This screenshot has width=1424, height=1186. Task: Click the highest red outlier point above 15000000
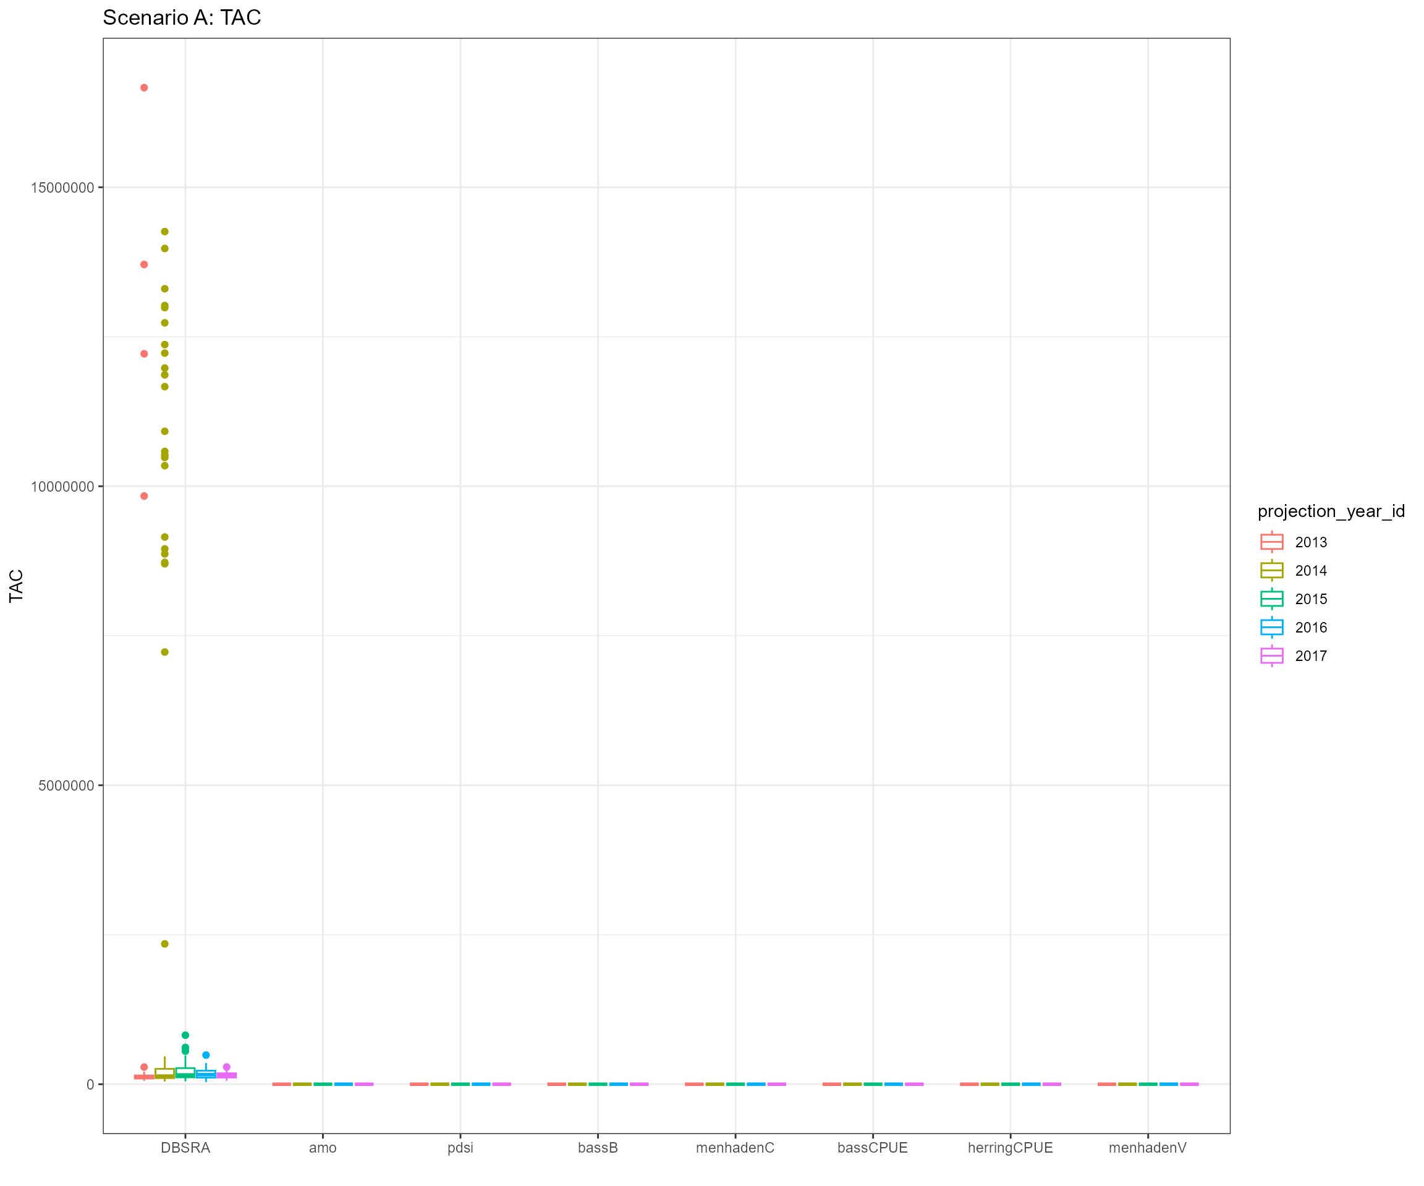click(144, 88)
